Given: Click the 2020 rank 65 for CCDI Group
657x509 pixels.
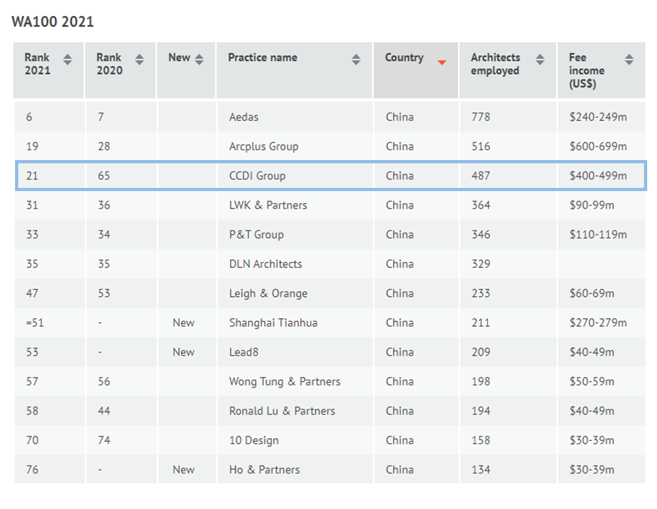Looking at the screenshot, I should click(104, 176).
